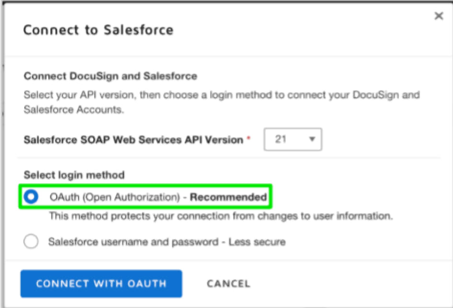
Task: Click the 'Salesforce SOAP Web Services API Version' label
Action: tap(134, 140)
